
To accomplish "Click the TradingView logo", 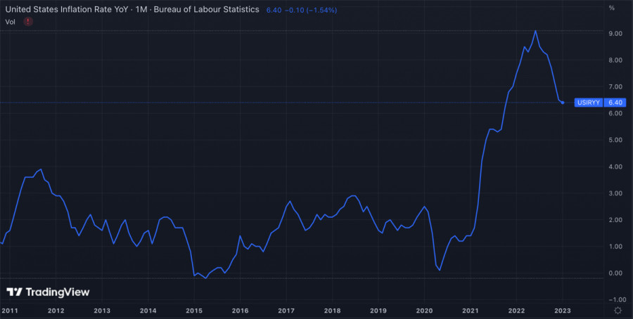I will [48, 292].
